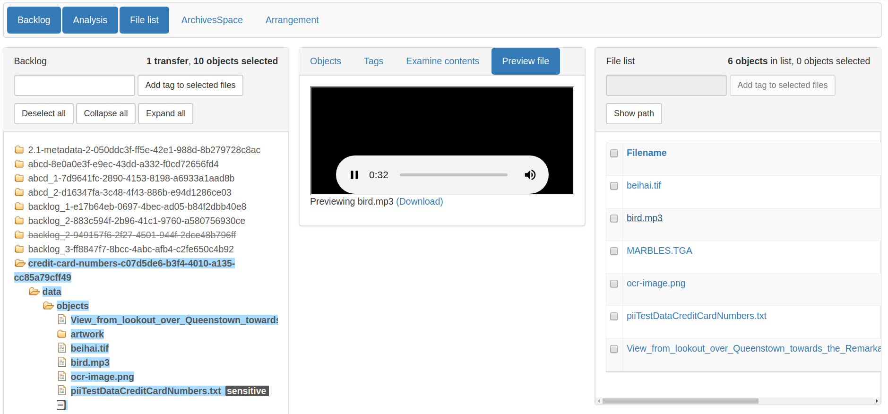Click folder icon of backlog_3 transfer
Image resolution: width=888 pixels, height=414 pixels.
(19, 249)
